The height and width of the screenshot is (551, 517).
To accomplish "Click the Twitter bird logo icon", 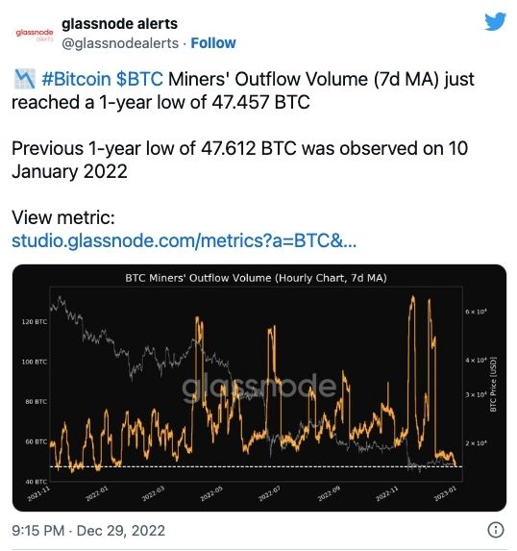I will (x=495, y=22).
